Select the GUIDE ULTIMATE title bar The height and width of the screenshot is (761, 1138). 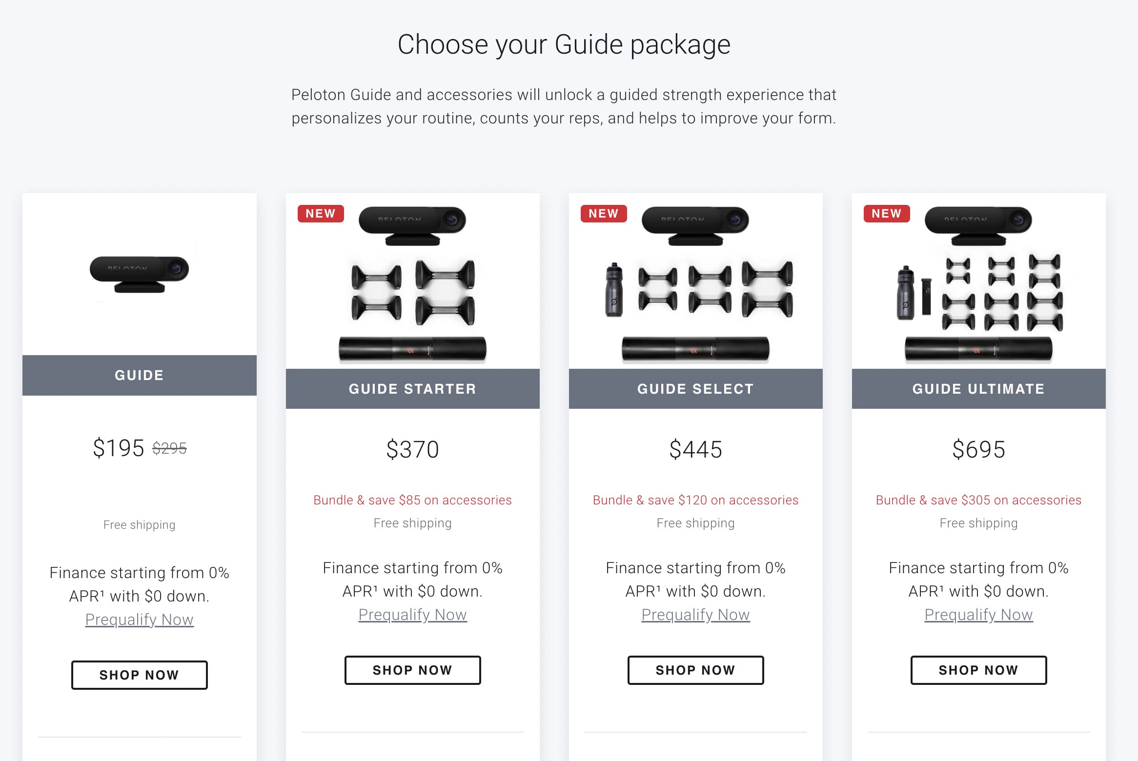978,388
